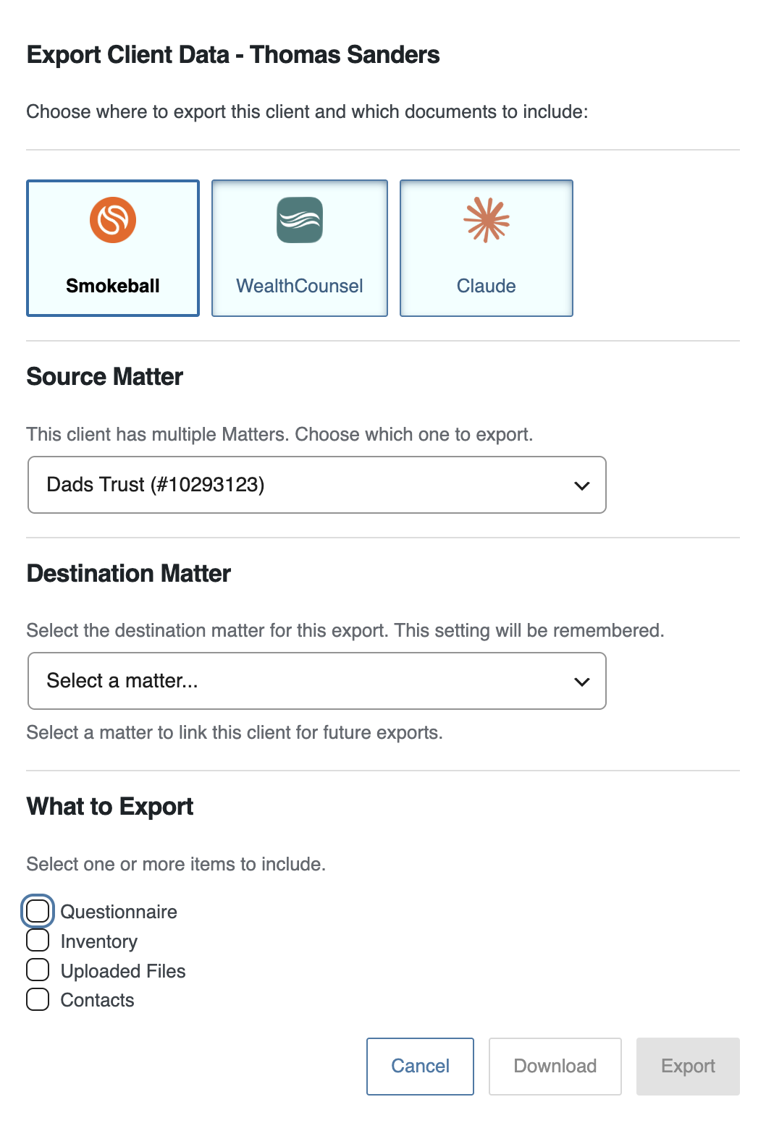The height and width of the screenshot is (1123, 766).
Task: Enable the Inventory checkbox
Action: pos(38,941)
